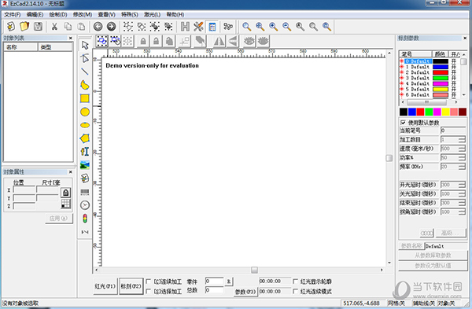Select the Curve drawing tool

(85, 85)
